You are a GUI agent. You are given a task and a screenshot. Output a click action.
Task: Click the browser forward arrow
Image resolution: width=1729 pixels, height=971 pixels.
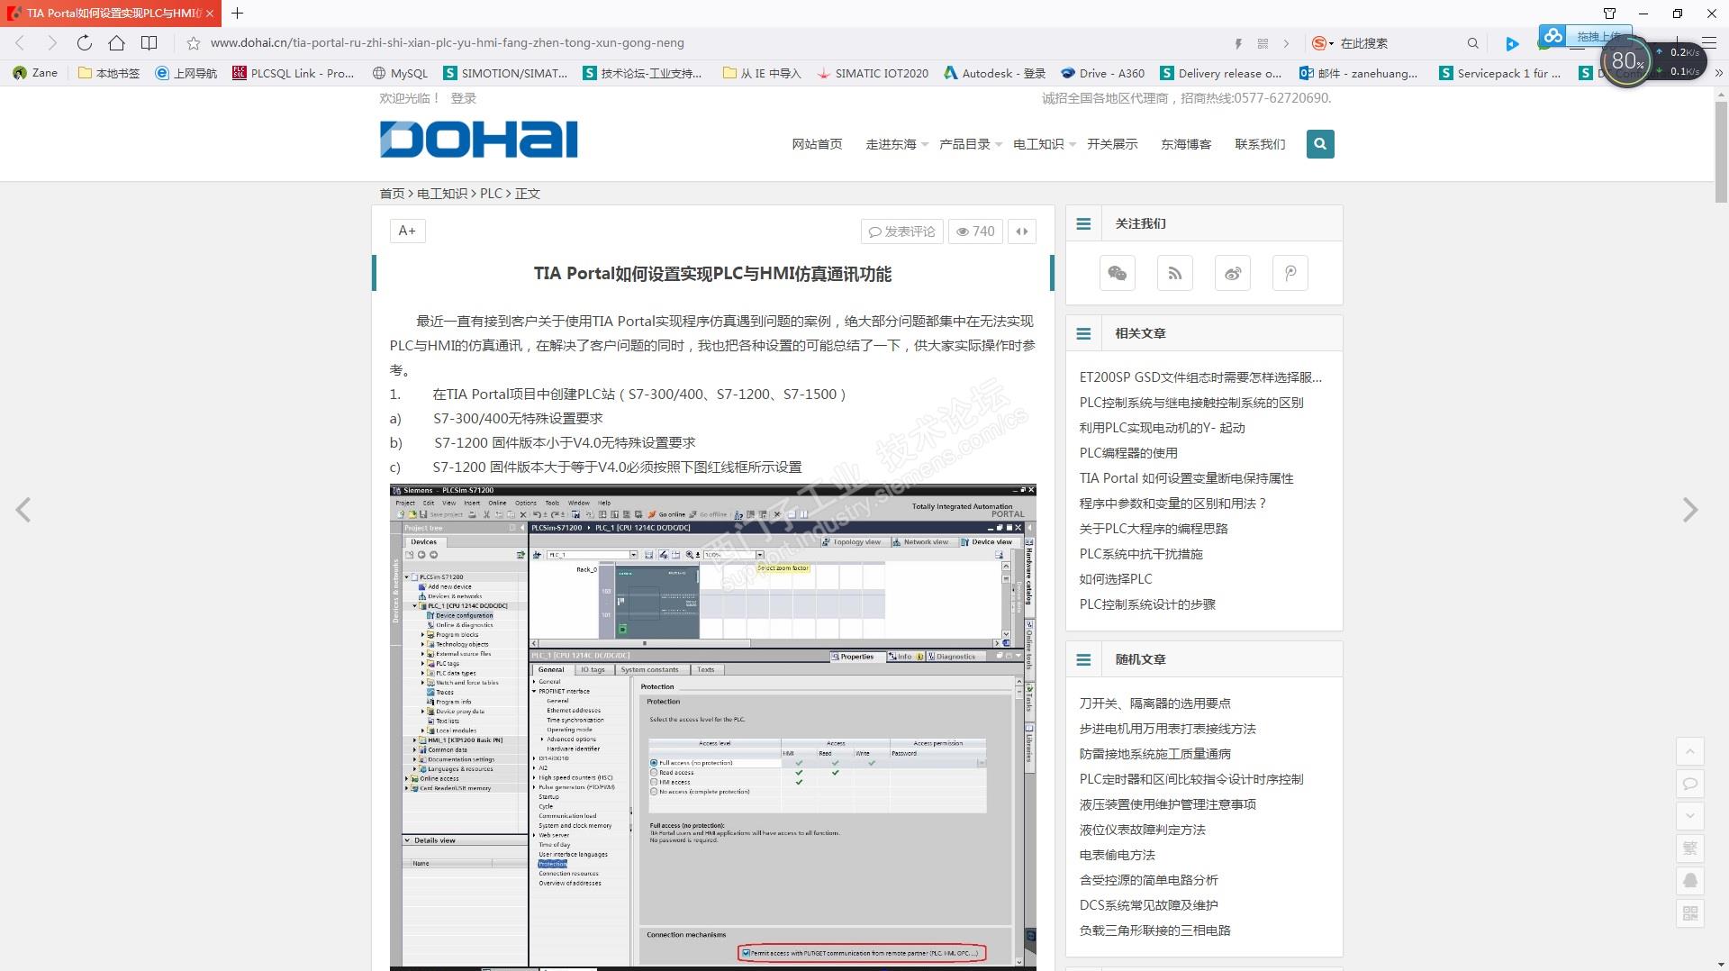(x=52, y=42)
